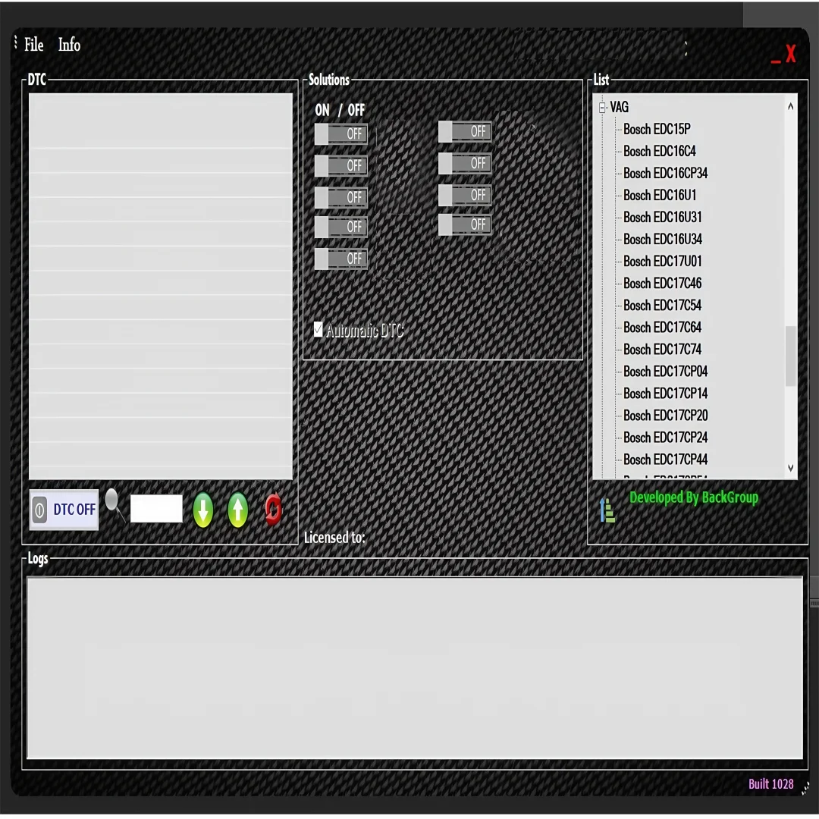Image resolution: width=819 pixels, height=819 pixels.
Task: Click the Developed By BackGroup link
Action: [693, 497]
